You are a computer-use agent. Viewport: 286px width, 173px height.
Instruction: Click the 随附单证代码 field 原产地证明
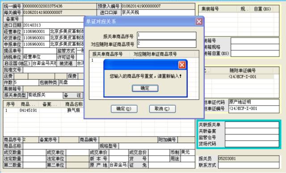(254, 102)
